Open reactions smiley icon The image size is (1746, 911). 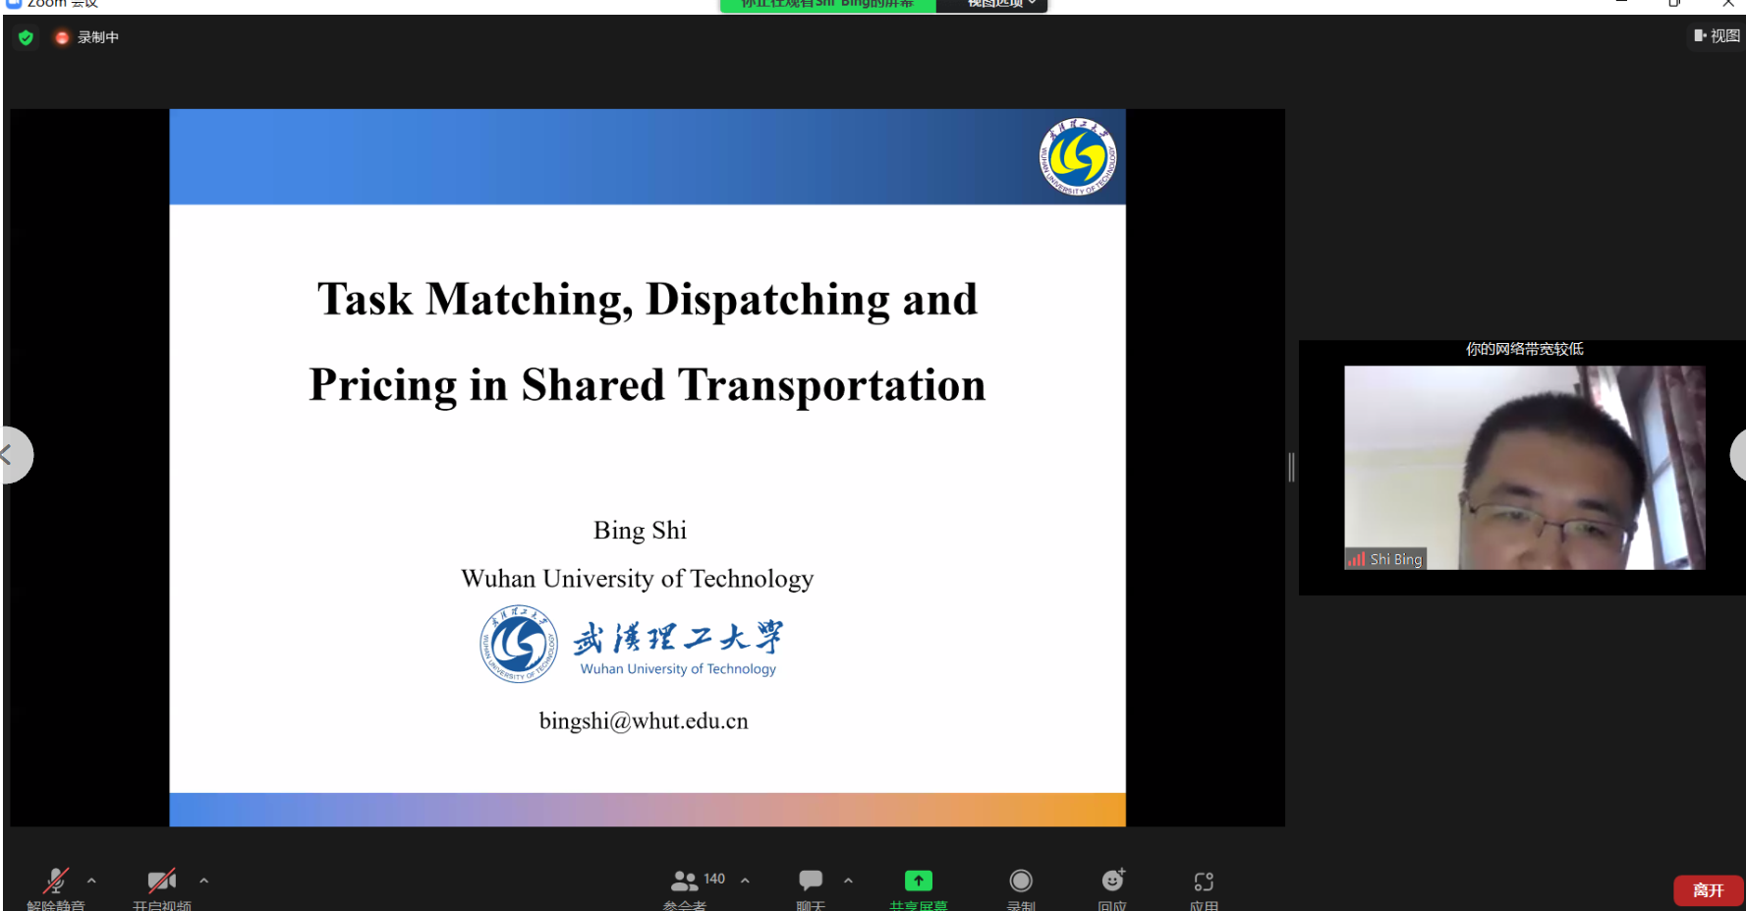pos(1112,880)
